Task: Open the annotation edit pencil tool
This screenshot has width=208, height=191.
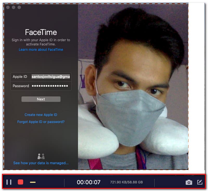Action: click(200, 182)
